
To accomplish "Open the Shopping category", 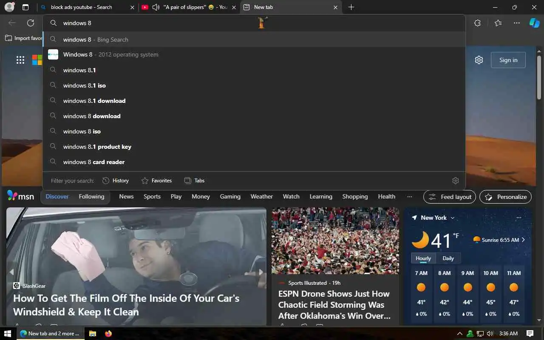I will click(x=355, y=196).
